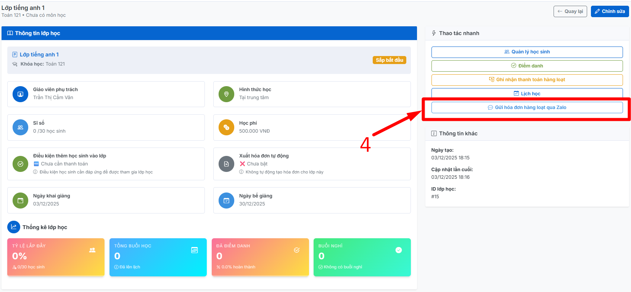Click the Lớp tiếng anh 1 class name link
Image resolution: width=631 pixels, height=292 pixels.
click(39, 55)
